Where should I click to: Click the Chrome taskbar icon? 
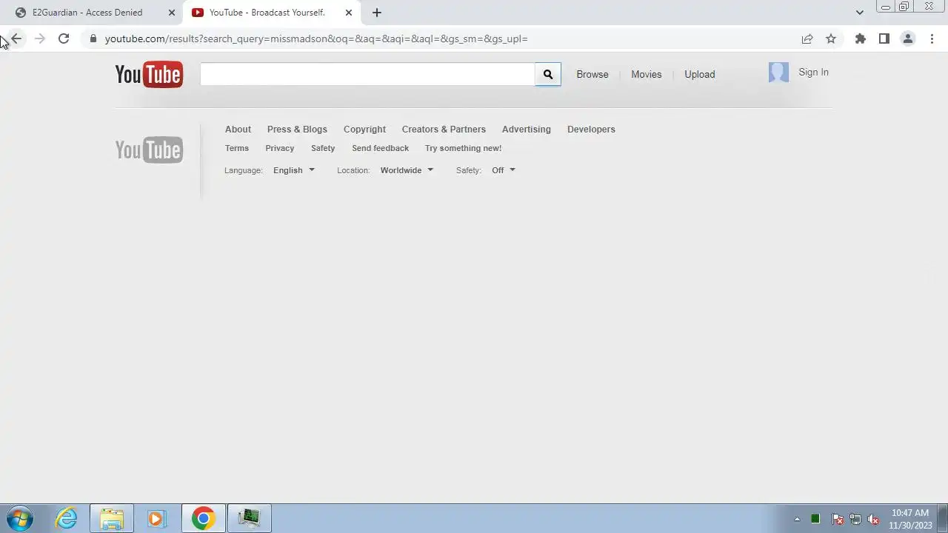click(x=203, y=518)
